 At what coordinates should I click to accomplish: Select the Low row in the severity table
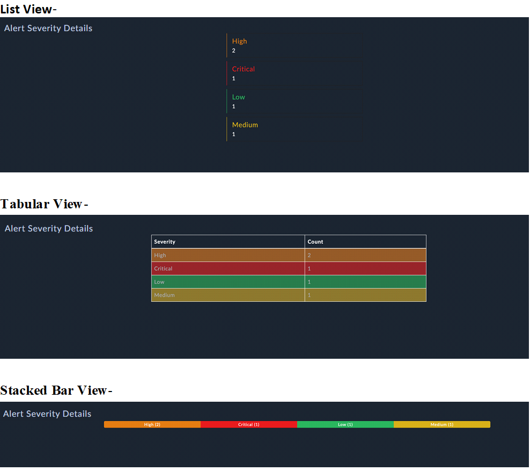point(227,281)
